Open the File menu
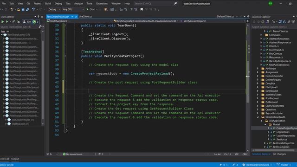The height and width of the screenshot is (167, 297). click(x=4, y=3)
